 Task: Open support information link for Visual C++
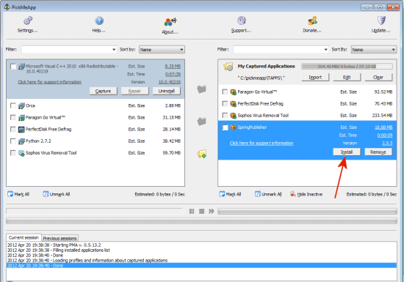pos(50,82)
